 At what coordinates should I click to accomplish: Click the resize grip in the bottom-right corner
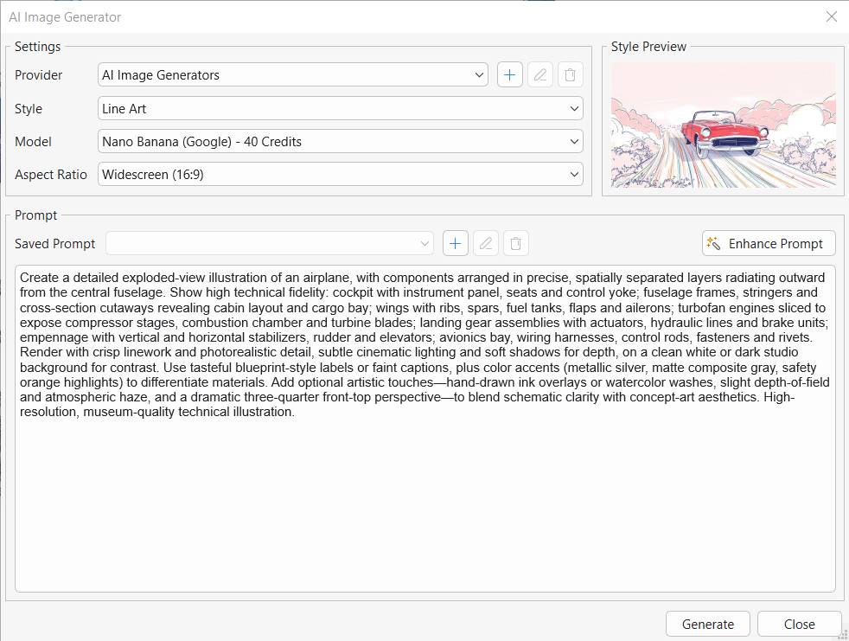tap(843, 636)
